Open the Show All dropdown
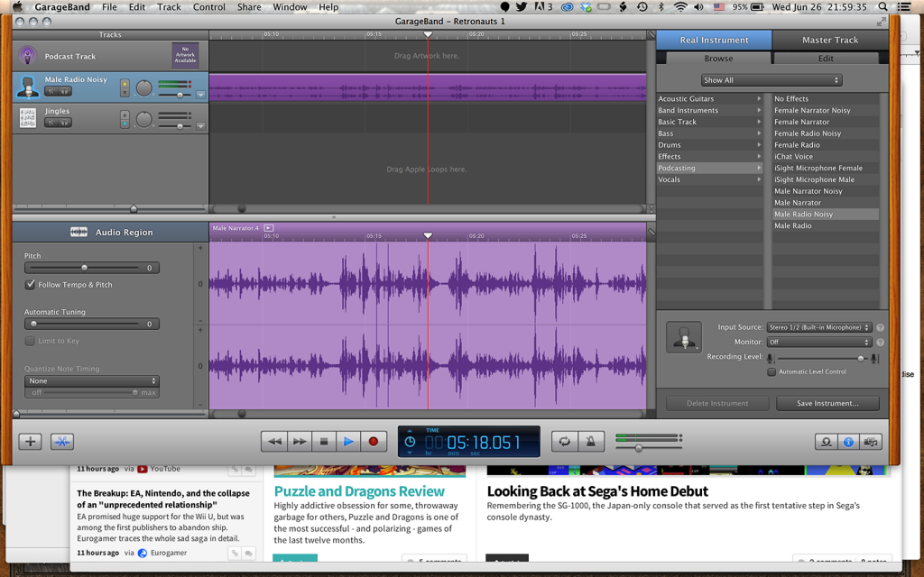This screenshot has width=924, height=577. 772,80
